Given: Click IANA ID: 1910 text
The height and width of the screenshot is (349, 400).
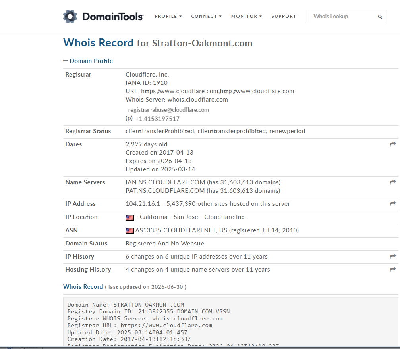Looking at the screenshot, I should click(147, 83).
